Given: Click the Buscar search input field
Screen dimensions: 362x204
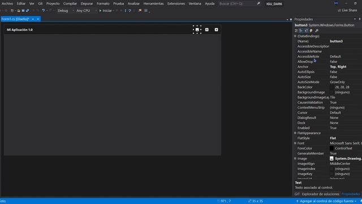Looking at the screenshot, I should [237, 3].
